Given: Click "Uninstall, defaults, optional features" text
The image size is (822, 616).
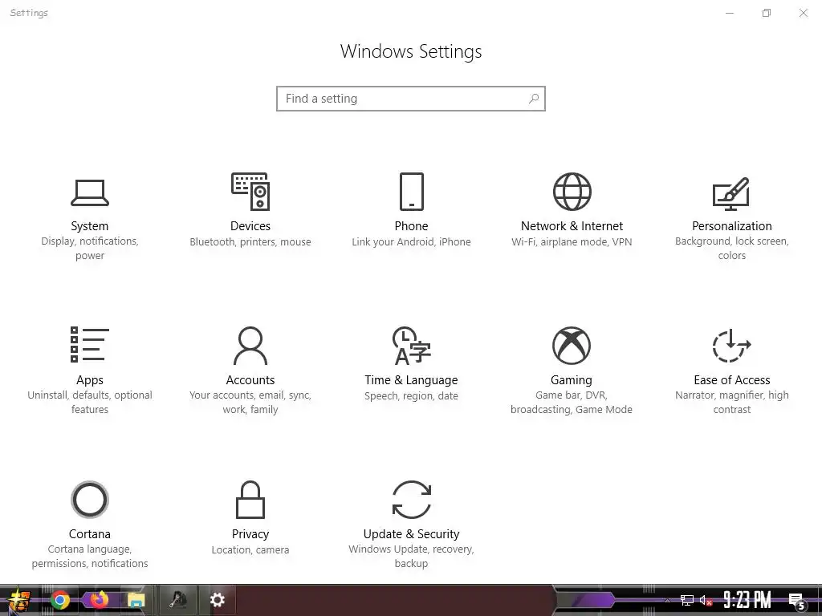Looking at the screenshot, I should click(90, 403).
